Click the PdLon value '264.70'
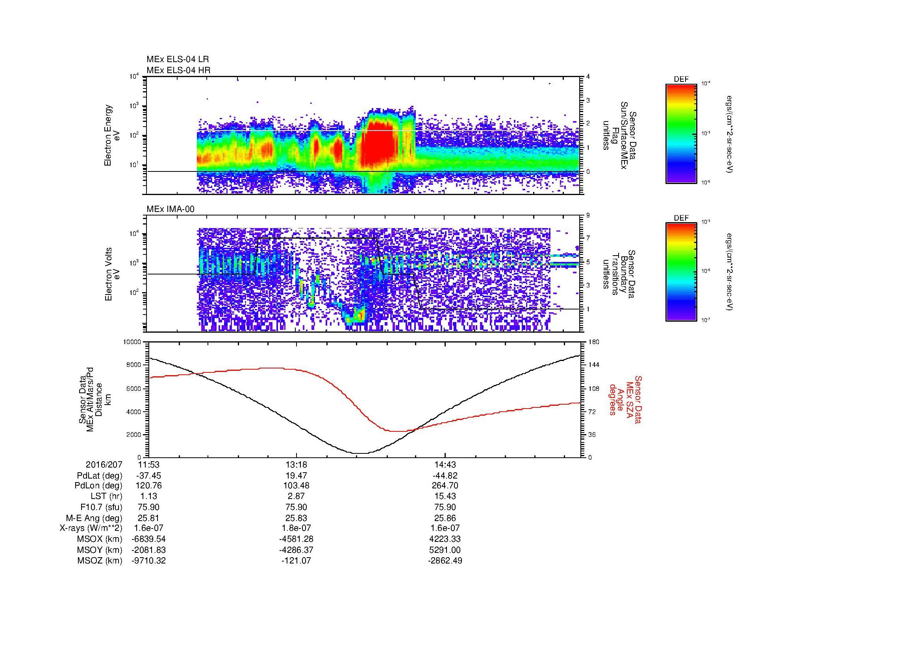This screenshot has width=921, height=650. [445, 486]
